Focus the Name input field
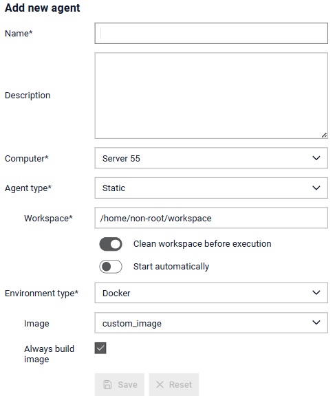Image resolution: width=335 pixels, height=409 pixels. (211, 34)
